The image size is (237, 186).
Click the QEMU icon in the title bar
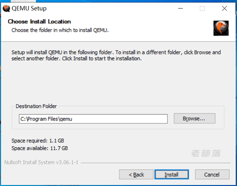[x=6, y=8]
